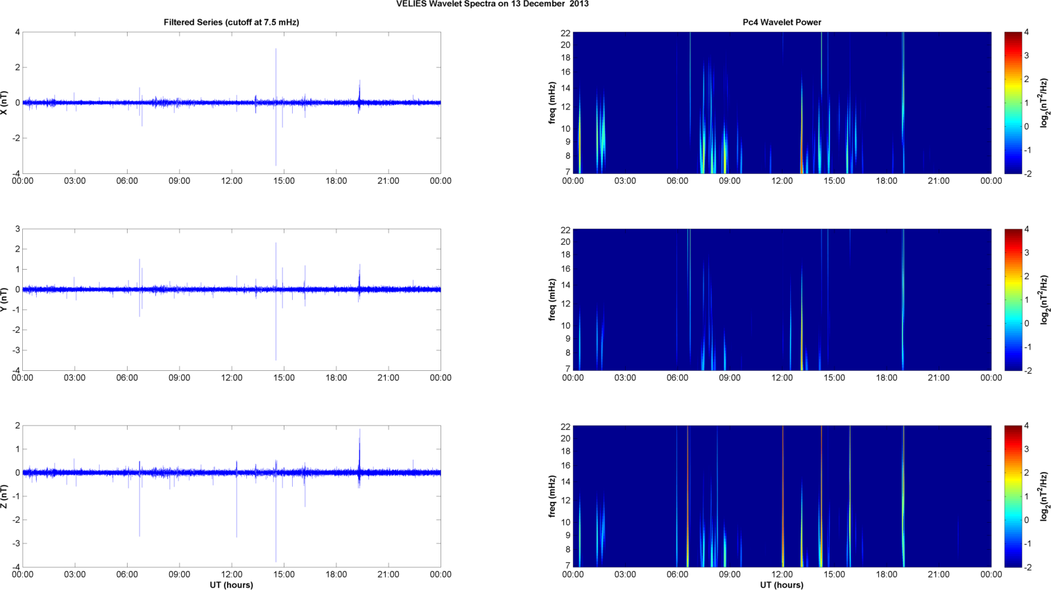
Task: Select the X (nT) axis label
Action: [5, 103]
